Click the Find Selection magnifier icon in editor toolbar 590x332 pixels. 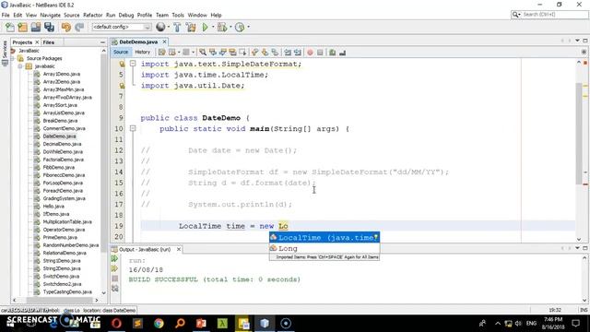(203, 53)
